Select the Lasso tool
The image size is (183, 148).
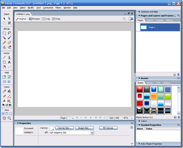point(9,33)
